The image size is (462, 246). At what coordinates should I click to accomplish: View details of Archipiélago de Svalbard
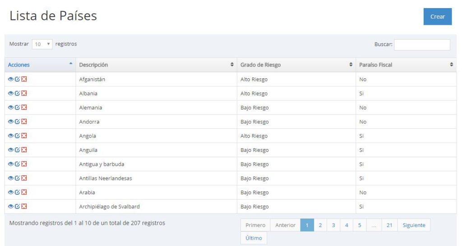coord(11,206)
